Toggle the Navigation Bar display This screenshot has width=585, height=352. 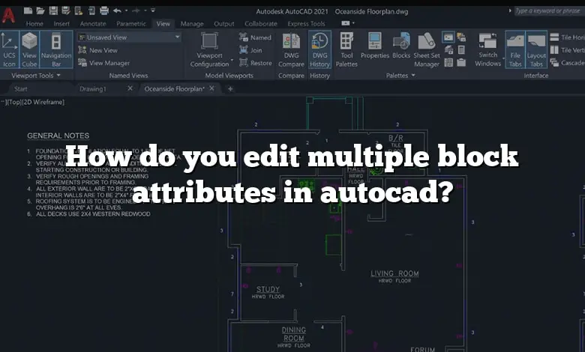point(56,49)
